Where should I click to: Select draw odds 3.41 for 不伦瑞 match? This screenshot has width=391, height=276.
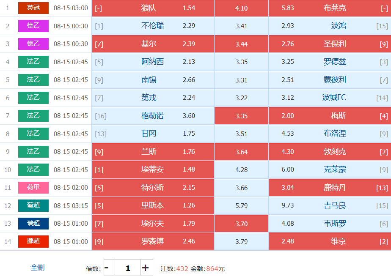tap(241, 26)
